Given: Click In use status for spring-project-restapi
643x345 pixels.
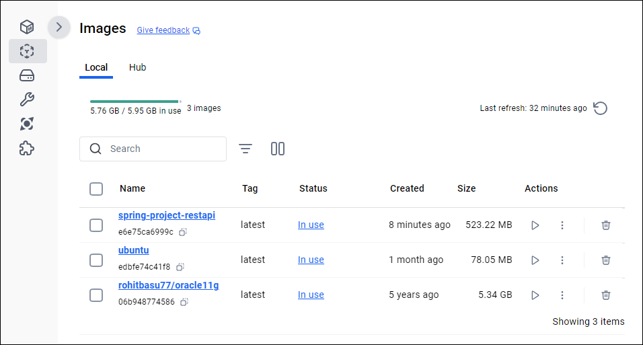Looking at the screenshot, I should [x=311, y=225].
